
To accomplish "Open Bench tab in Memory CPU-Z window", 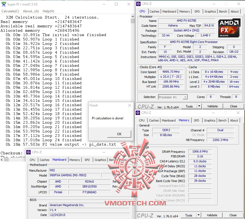I will [x=223, y=120].
